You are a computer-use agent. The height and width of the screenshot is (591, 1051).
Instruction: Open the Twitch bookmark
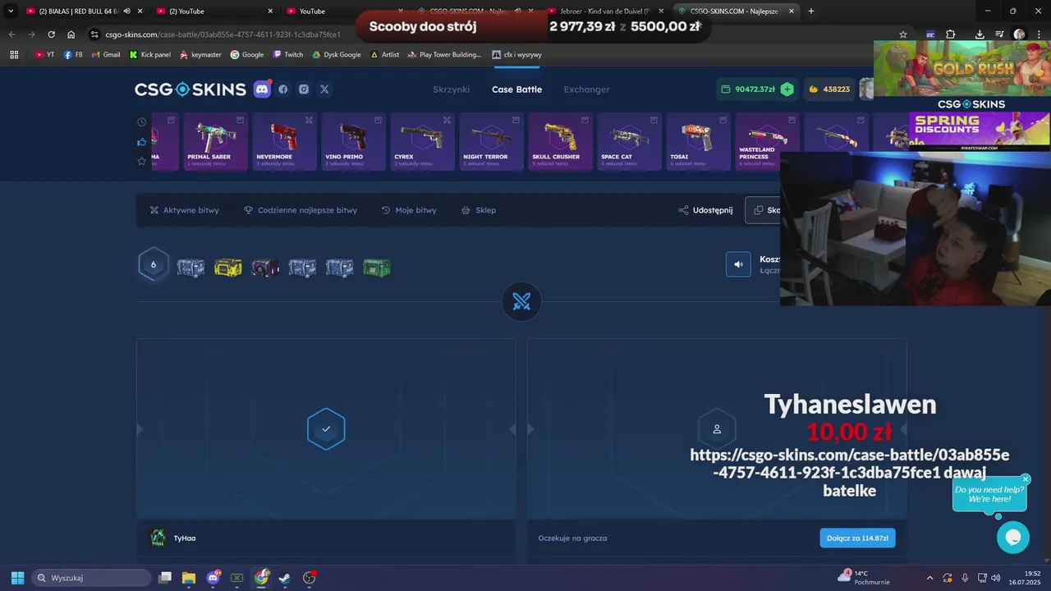pyautogui.click(x=288, y=55)
